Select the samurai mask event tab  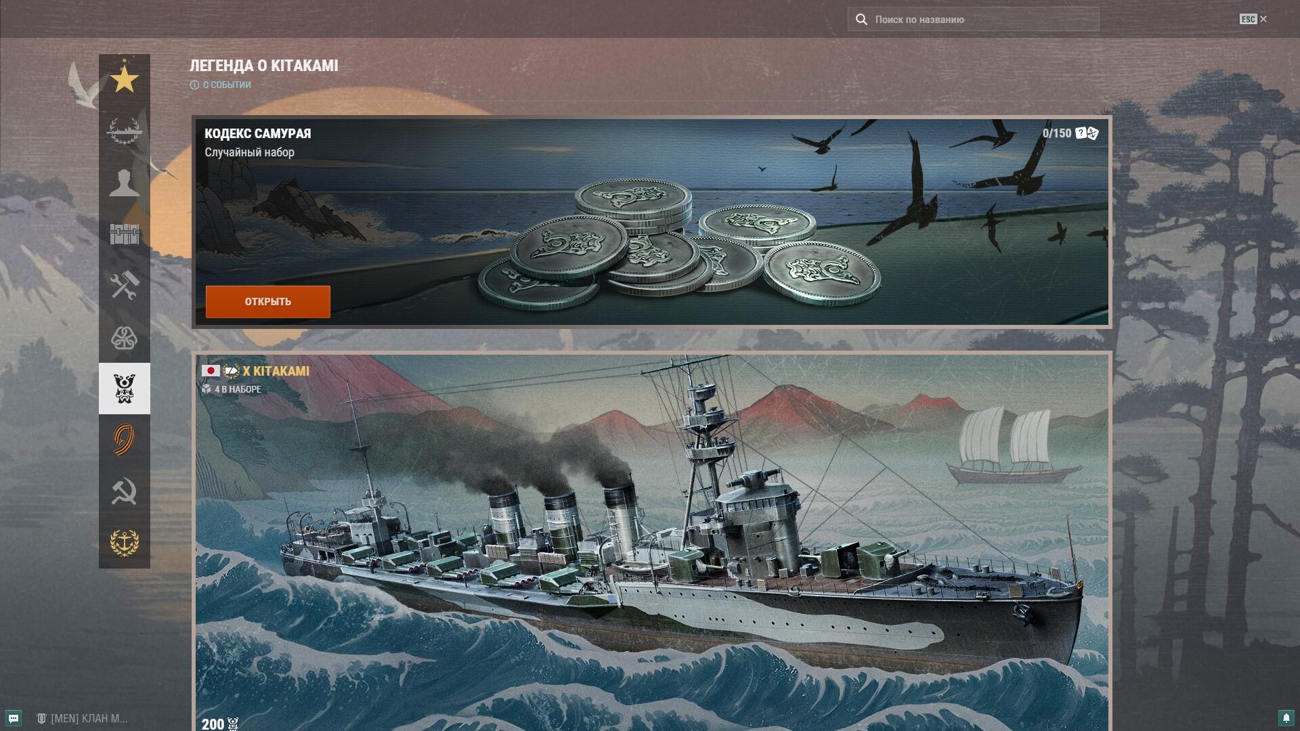pyautogui.click(x=125, y=389)
